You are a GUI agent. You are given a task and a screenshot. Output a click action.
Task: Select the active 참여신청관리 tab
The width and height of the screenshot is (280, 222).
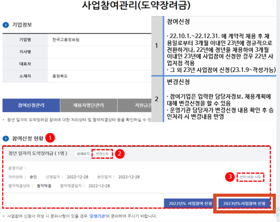click(31, 105)
